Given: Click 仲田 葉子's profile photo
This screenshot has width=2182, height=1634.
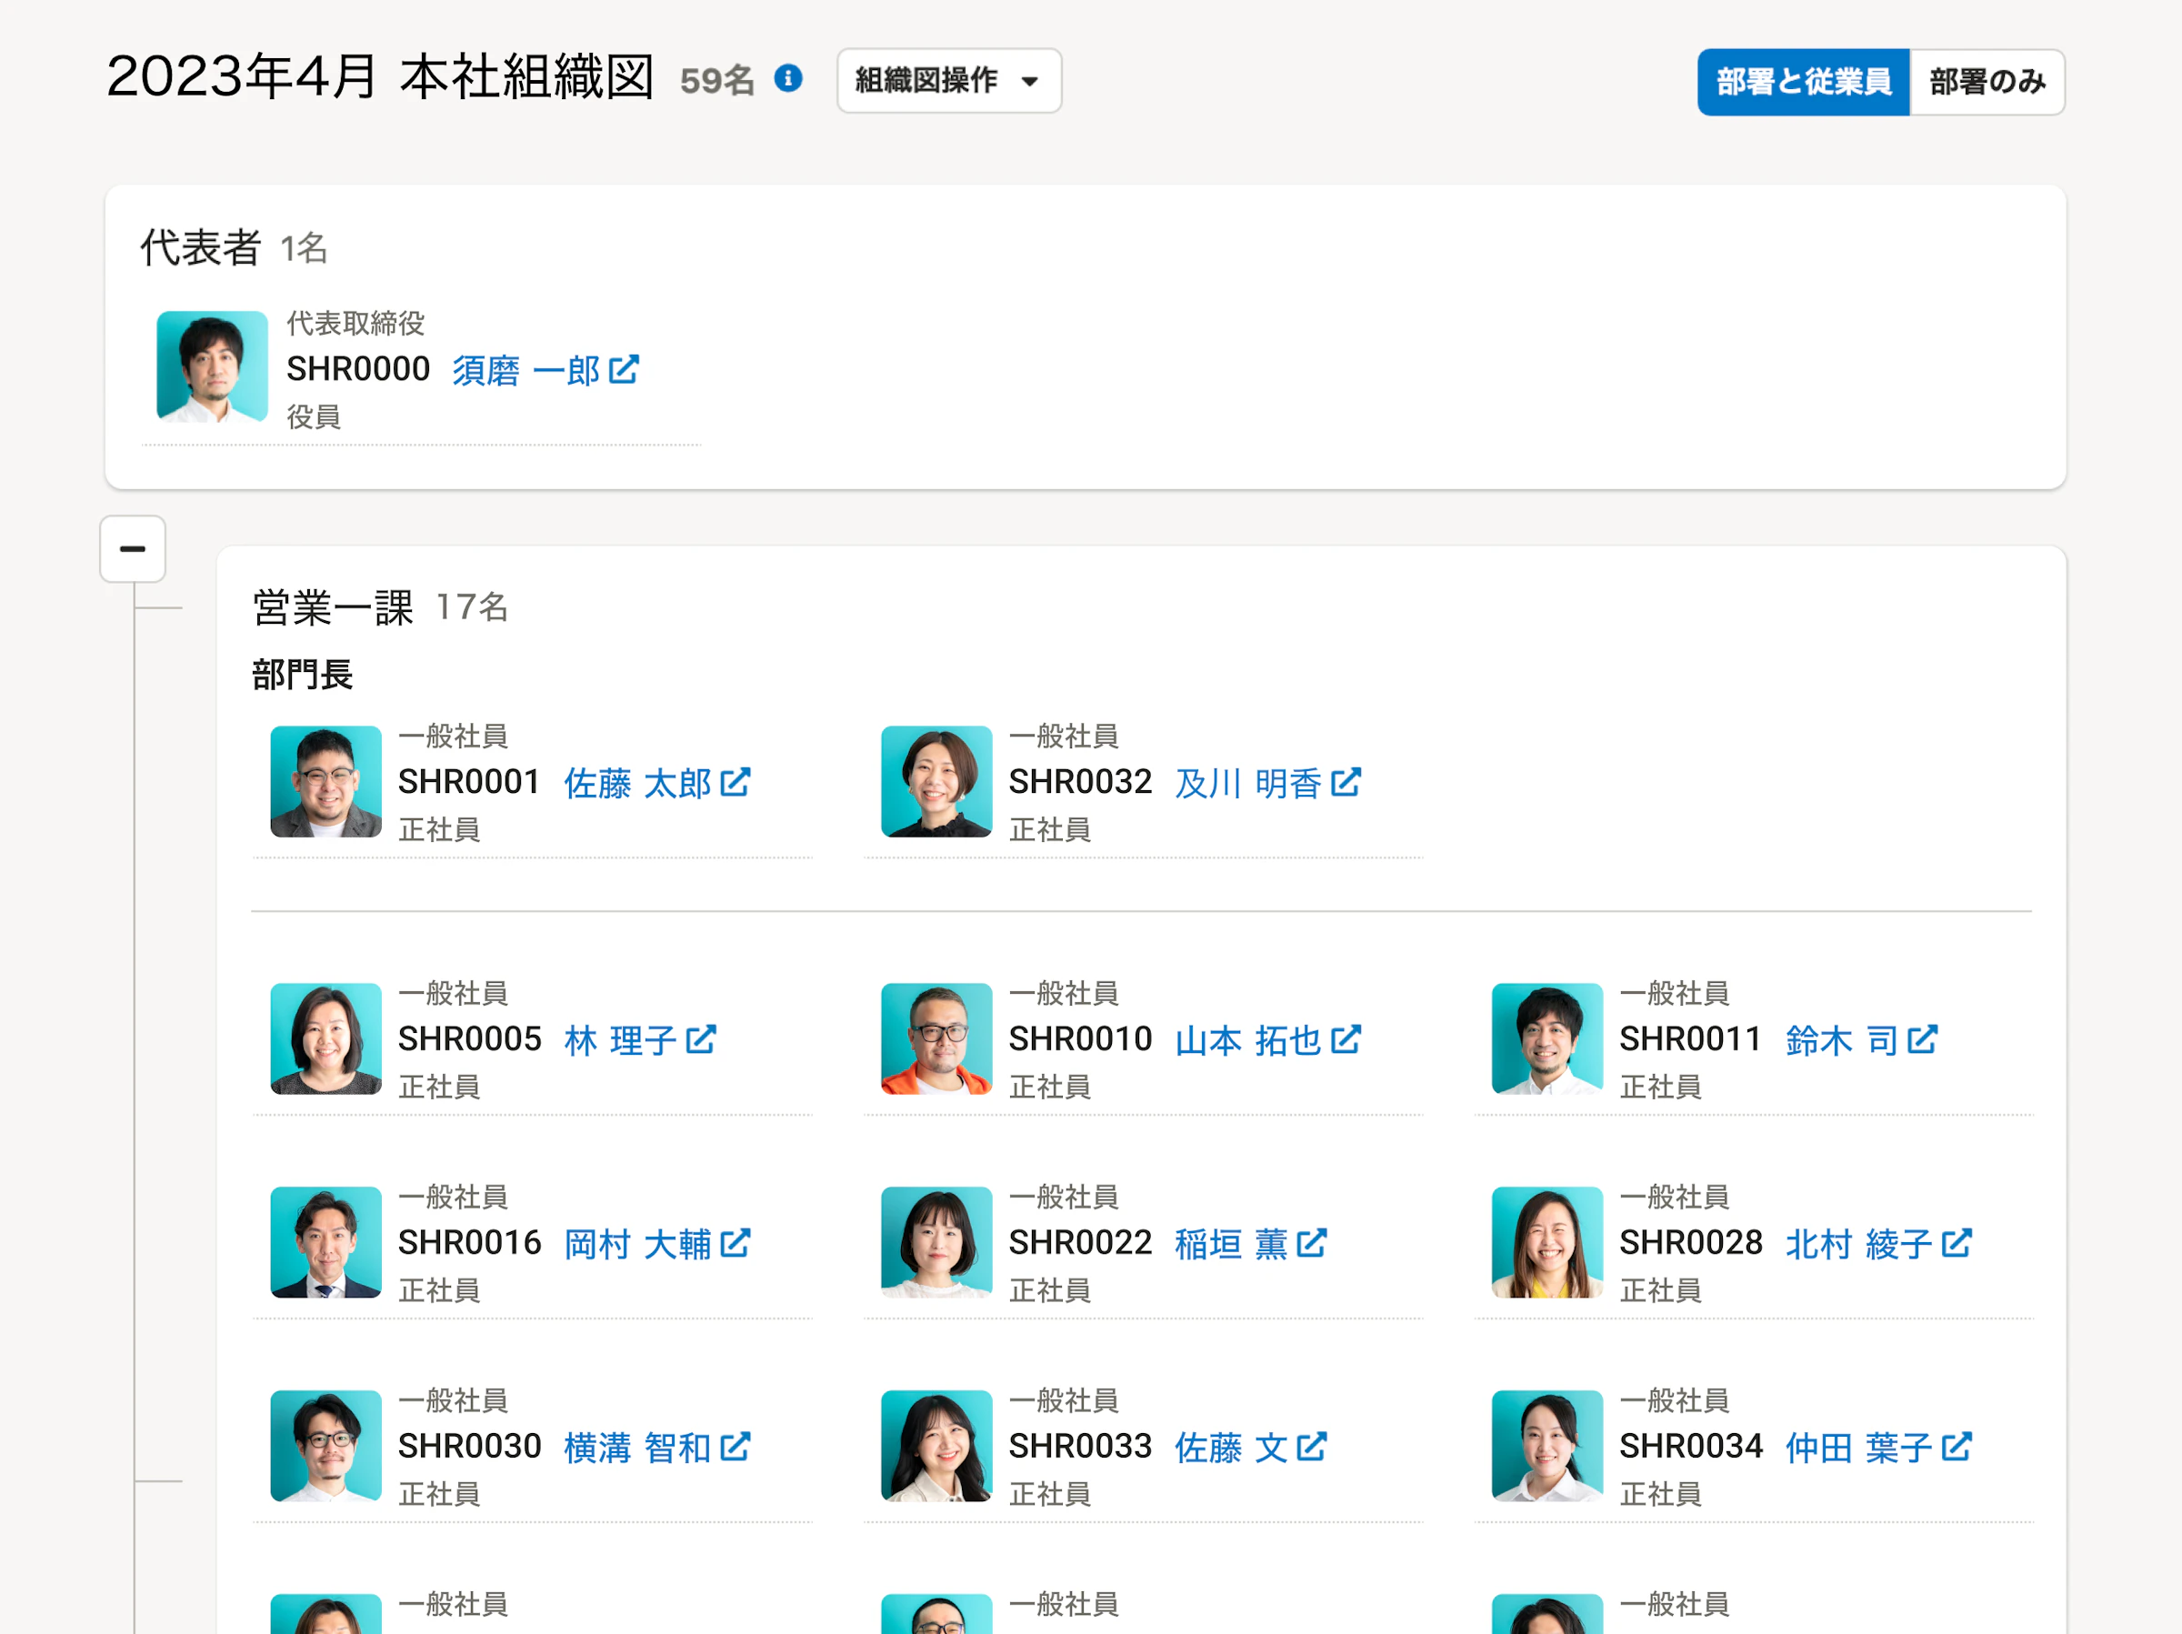Looking at the screenshot, I should pyautogui.click(x=1546, y=1446).
